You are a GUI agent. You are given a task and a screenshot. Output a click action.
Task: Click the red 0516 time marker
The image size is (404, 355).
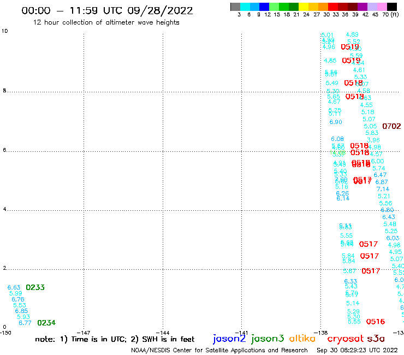[376, 322]
